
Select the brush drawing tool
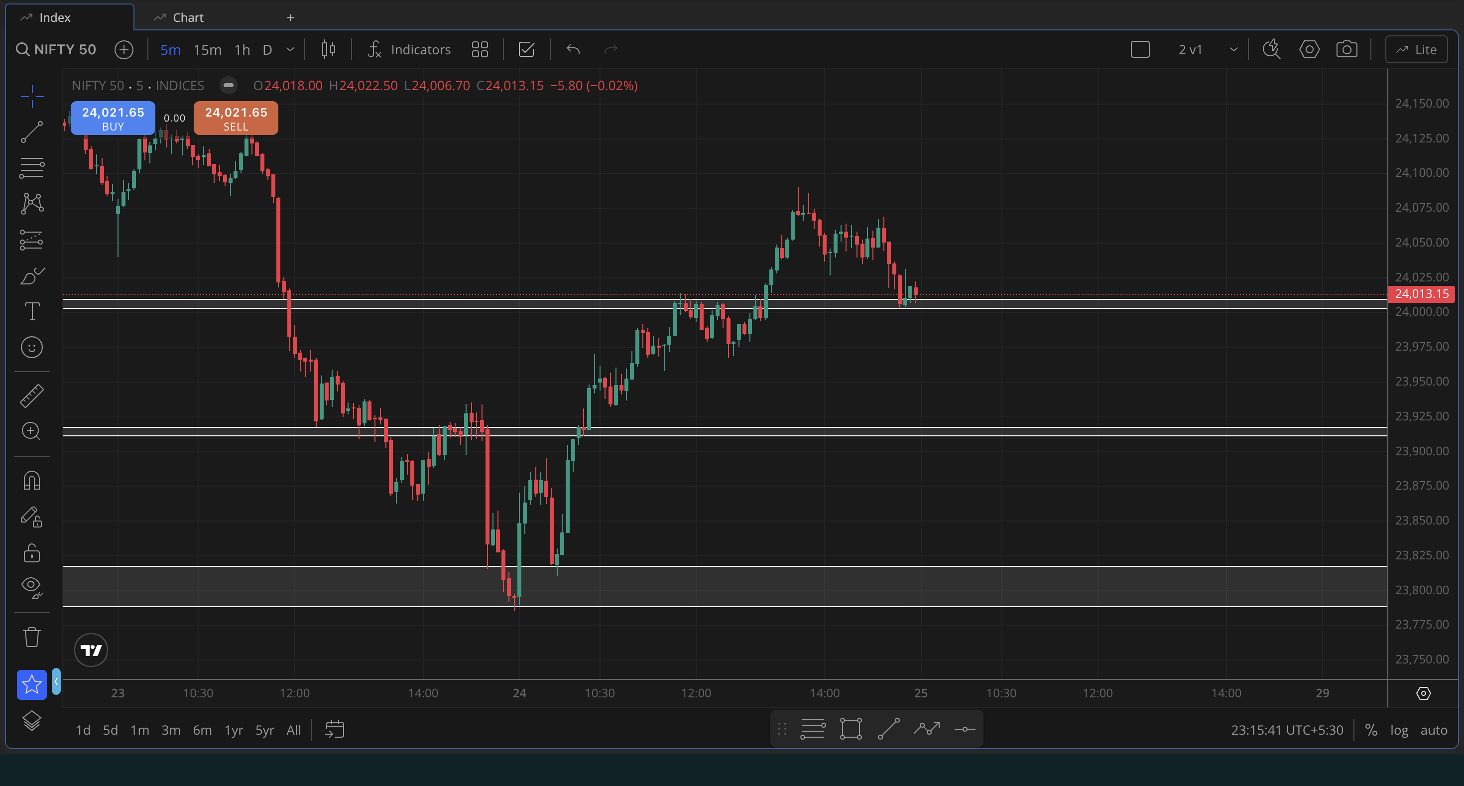[32, 275]
